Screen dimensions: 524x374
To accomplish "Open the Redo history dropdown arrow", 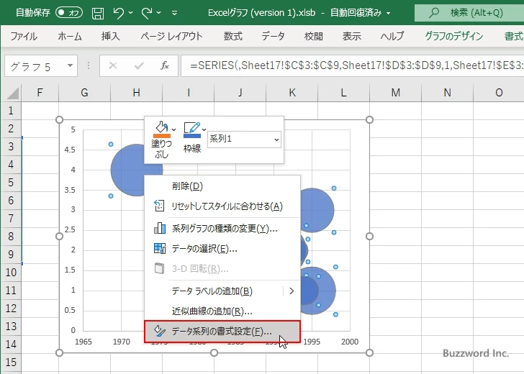I will tap(159, 13).
